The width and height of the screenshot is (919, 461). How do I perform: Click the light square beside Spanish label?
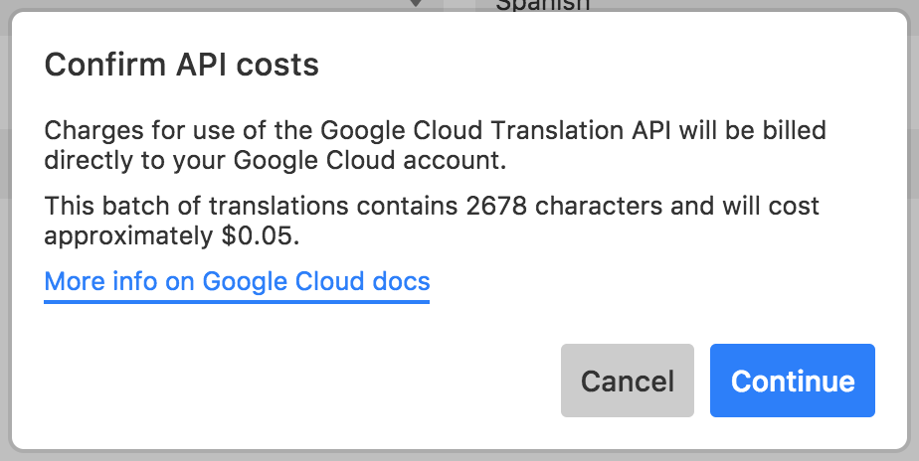[459, 5]
